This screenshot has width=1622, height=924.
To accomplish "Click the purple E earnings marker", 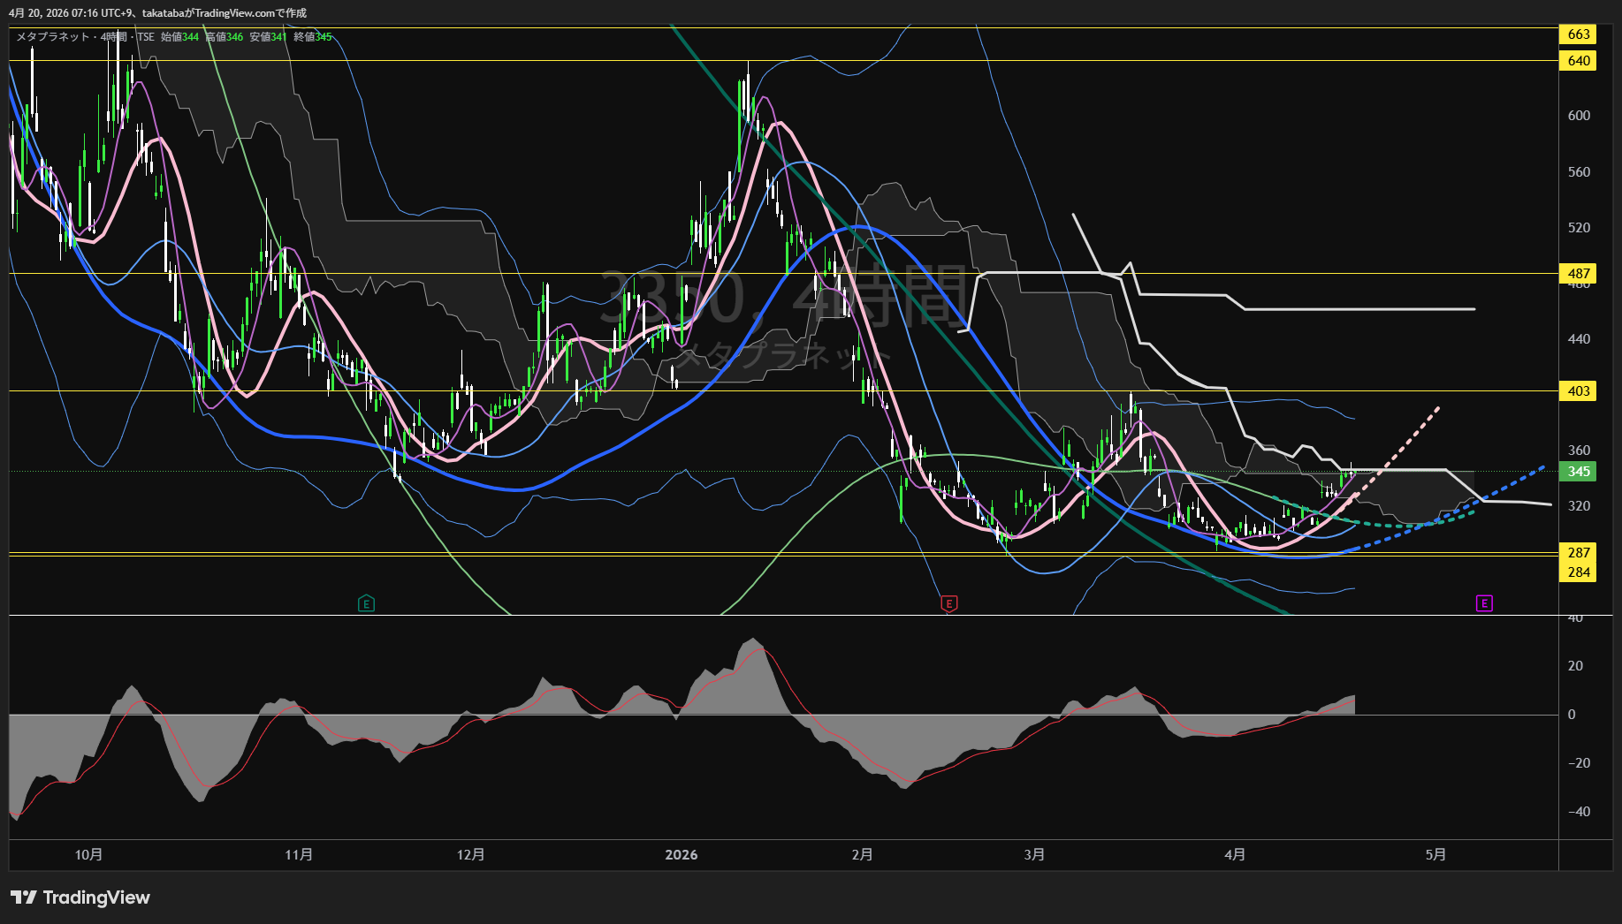I will click(1484, 603).
